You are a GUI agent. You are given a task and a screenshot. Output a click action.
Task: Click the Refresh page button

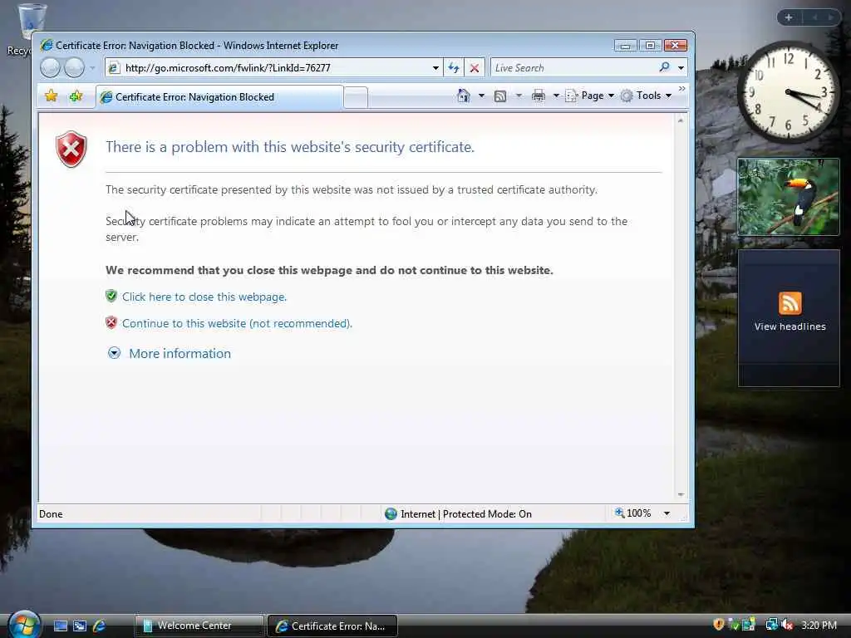pyautogui.click(x=454, y=68)
